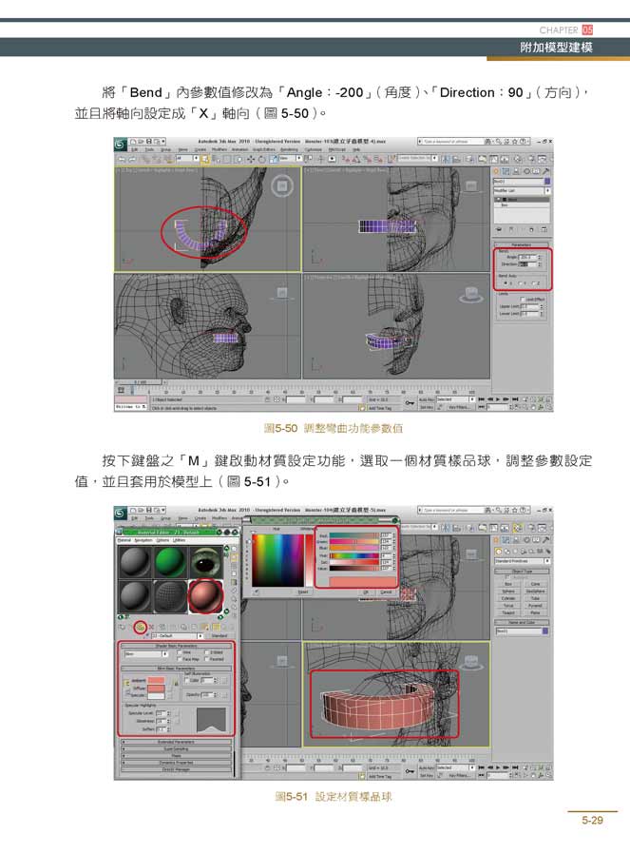This screenshot has width=630, height=854.
Task: Expand the Maps rollout in the Material Editor
Action: [177, 756]
